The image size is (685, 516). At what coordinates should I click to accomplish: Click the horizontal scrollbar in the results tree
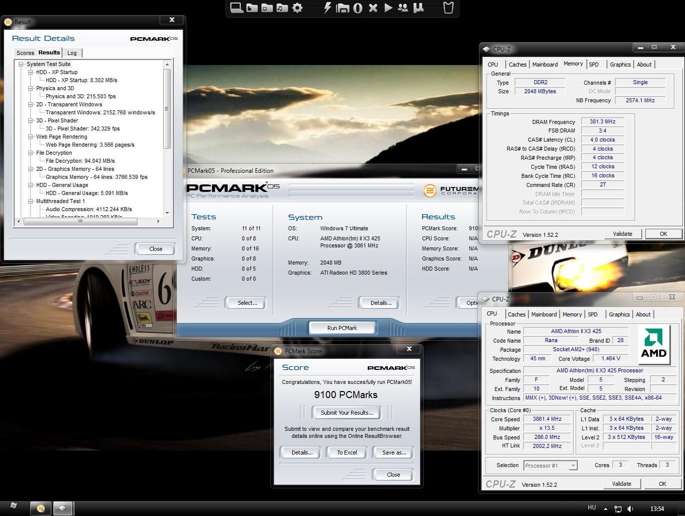tap(80, 221)
